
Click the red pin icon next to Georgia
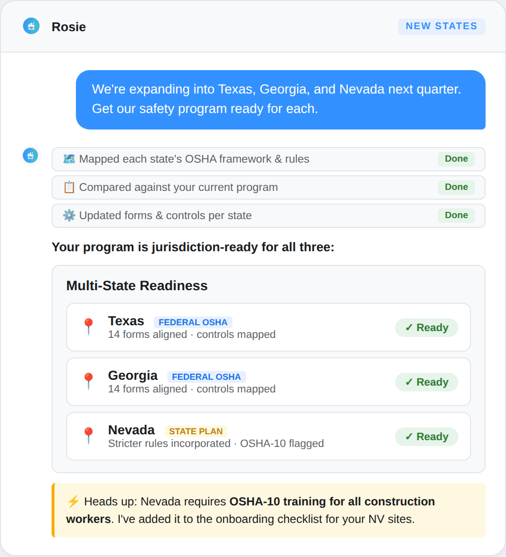[89, 382]
